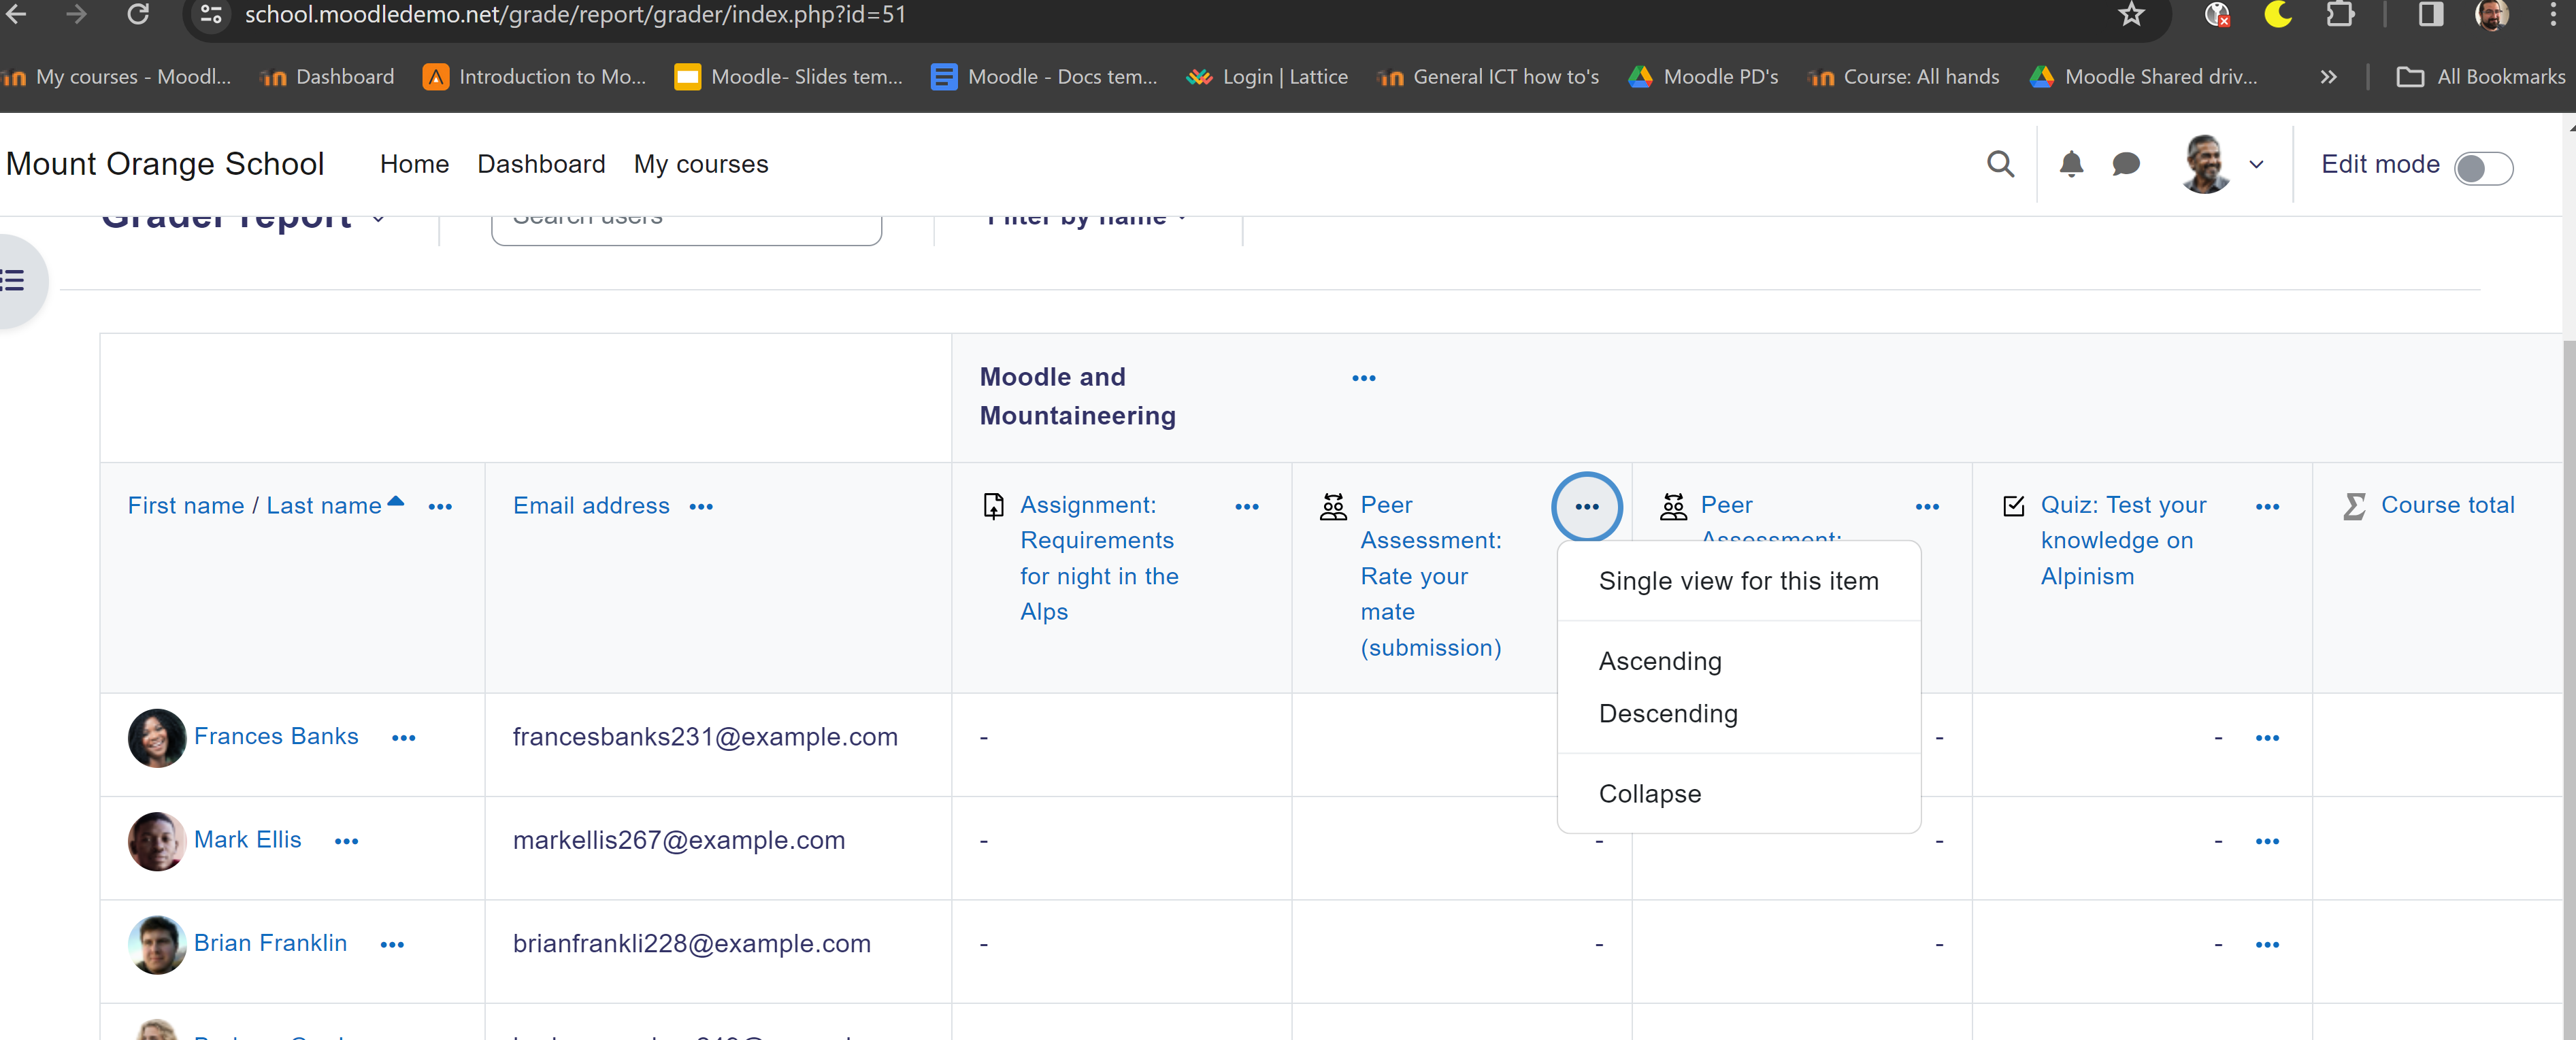Open the messaging drawer speech bubble
The height and width of the screenshot is (1040, 2576).
tap(2126, 164)
